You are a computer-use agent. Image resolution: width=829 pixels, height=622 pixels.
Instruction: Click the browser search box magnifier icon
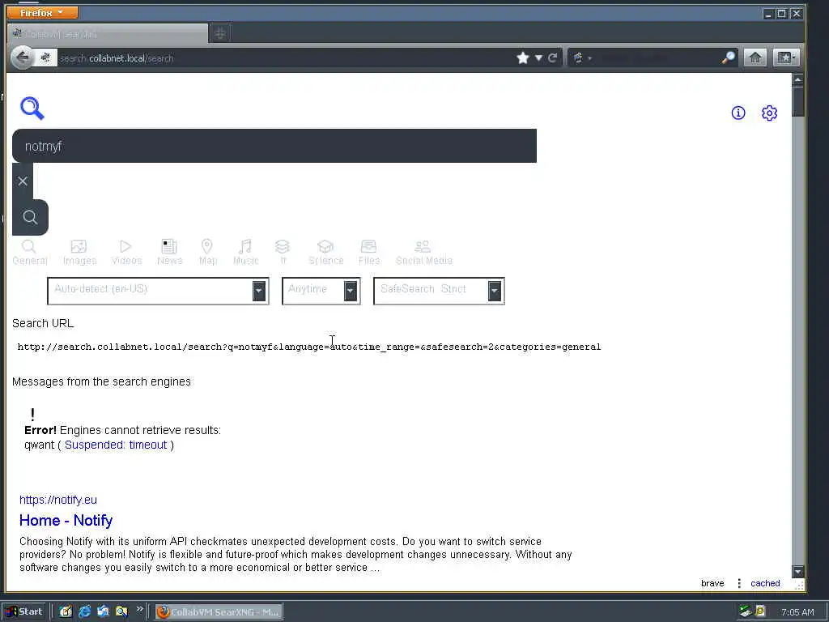coord(728,58)
